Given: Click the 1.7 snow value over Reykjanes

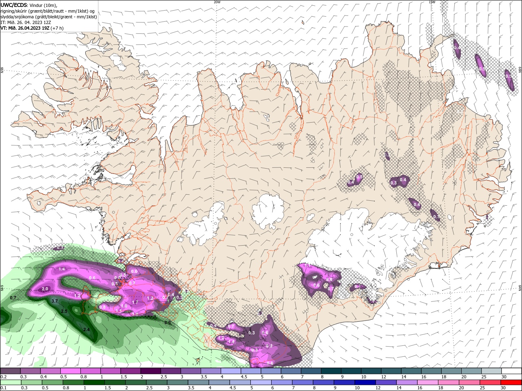Looking at the screenshot, I should [x=135, y=302].
